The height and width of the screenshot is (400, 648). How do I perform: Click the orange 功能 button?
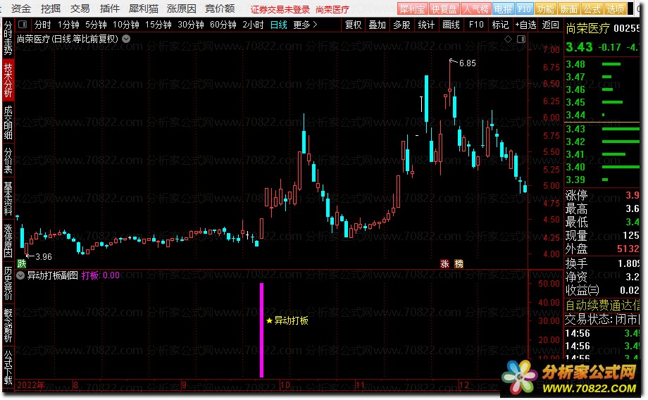[x=545, y=8]
